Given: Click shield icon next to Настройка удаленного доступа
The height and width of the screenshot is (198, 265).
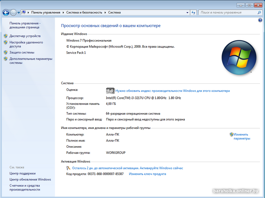Looking at the screenshot, I should pos(6,42).
